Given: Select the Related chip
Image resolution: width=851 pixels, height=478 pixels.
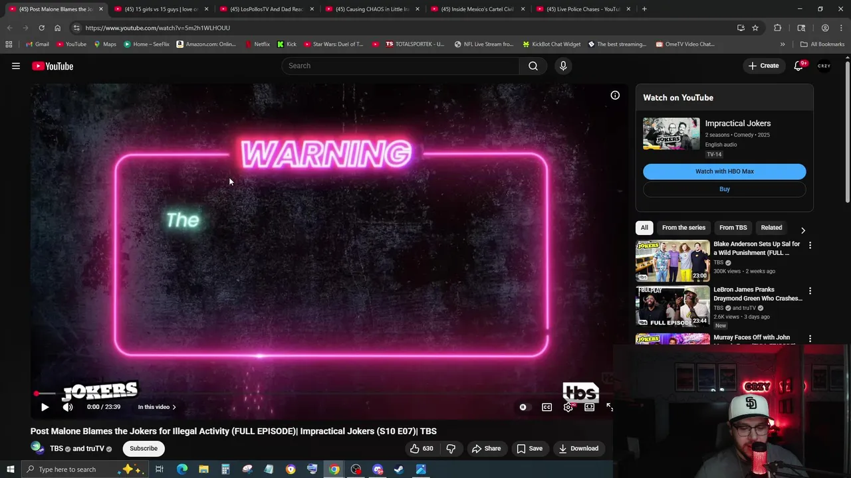Looking at the screenshot, I should coord(771,228).
